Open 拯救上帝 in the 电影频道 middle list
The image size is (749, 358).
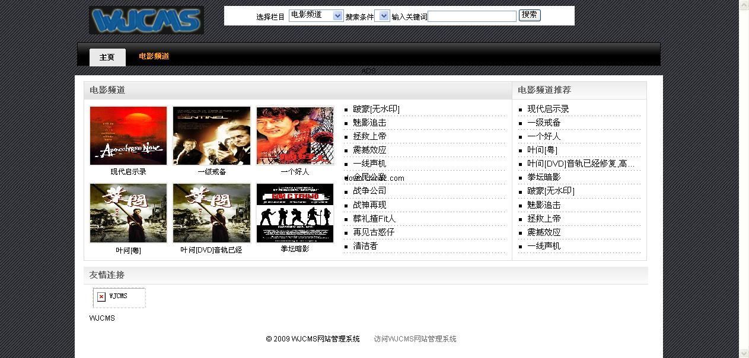coord(369,136)
